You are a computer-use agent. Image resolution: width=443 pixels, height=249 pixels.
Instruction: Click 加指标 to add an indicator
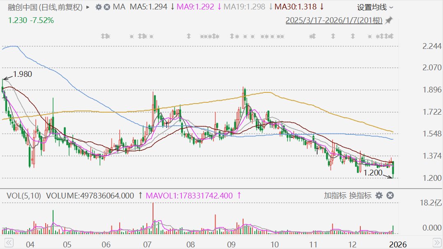[335, 196]
